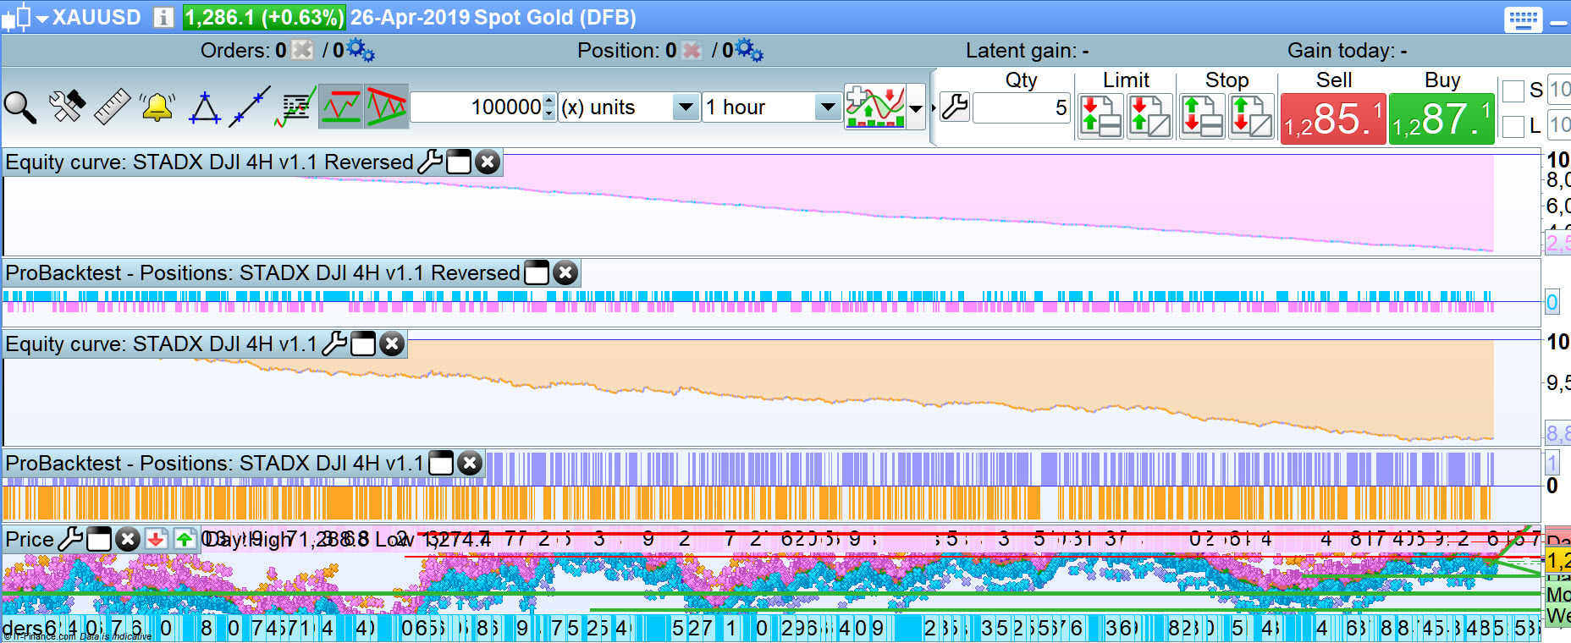The image size is (1571, 643).
Task: Close ProBacktest Positions Reversed panel
Action: tap(565, 272)
